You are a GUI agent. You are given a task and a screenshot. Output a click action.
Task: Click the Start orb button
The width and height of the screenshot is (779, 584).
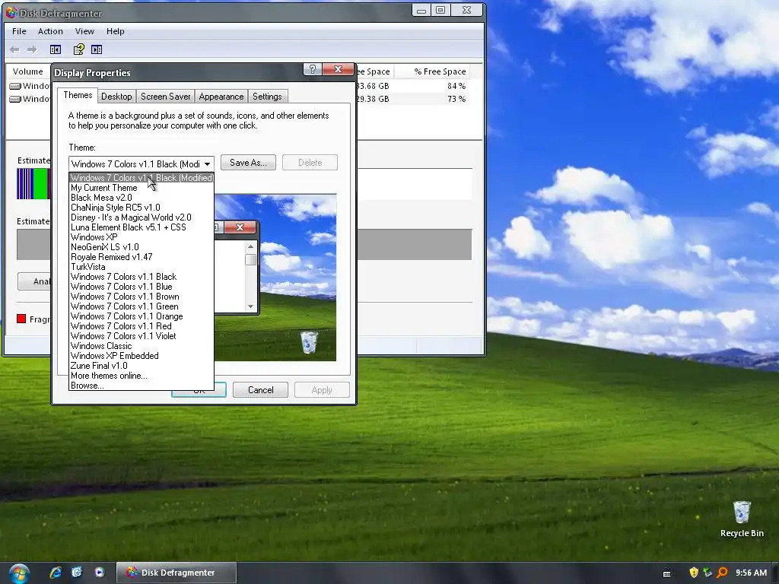point(18,573)
